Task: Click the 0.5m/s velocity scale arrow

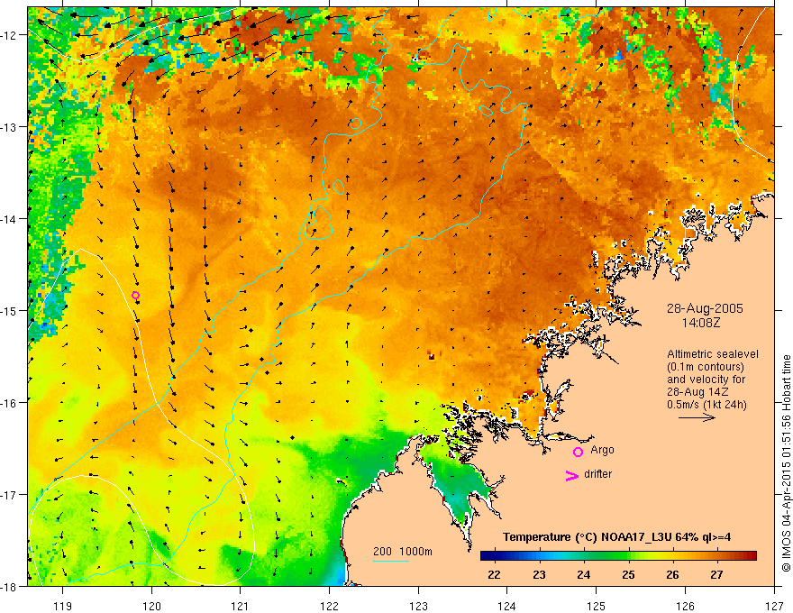Action: pyautogui.click(x=697, y=417)
